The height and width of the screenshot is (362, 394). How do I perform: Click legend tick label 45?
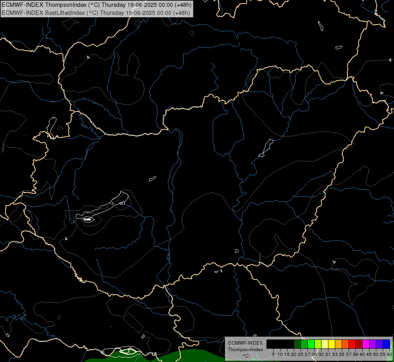click(x=369, y=354)
